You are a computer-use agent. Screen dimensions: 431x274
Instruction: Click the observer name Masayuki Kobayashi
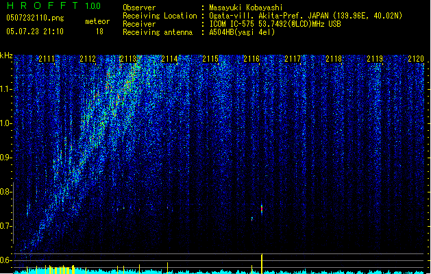(245, 8)
